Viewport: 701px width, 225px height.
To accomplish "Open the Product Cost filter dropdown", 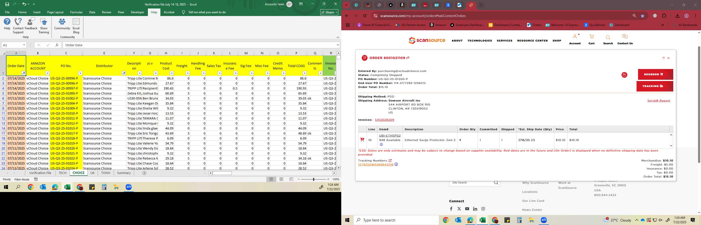I will tap(172, 73).
